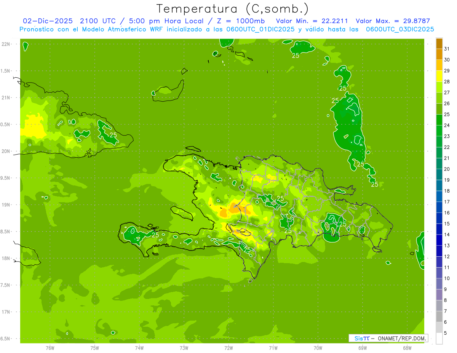The image size is (457, 353).
Task: Click legend value "31" on the color bar
Action: click(447, 48)
